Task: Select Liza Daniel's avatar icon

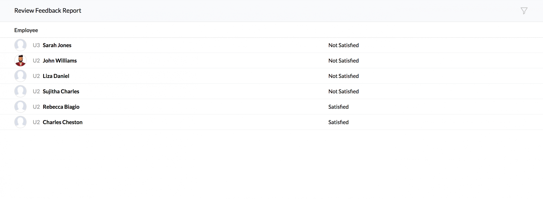Action: 20,76
